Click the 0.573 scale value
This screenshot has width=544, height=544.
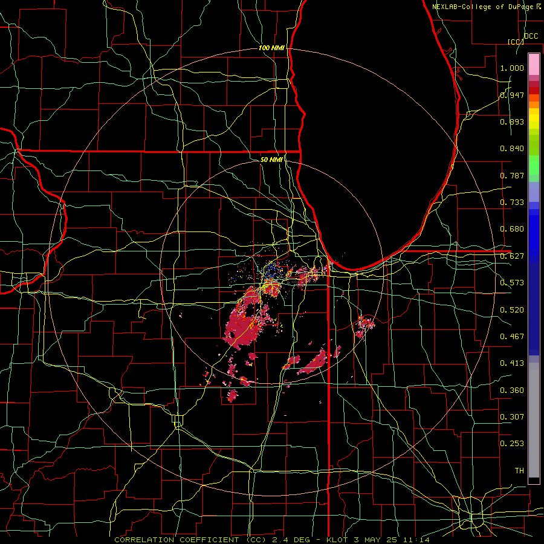click(512, 283)
